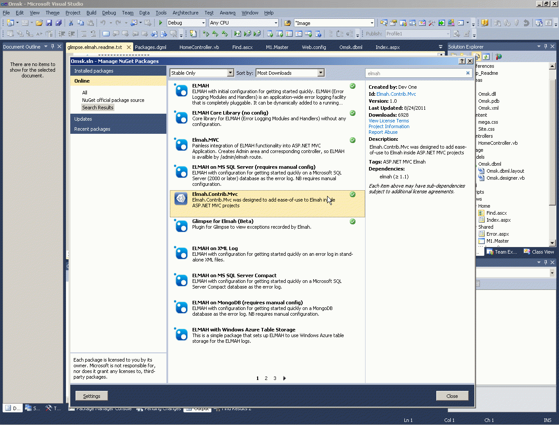Viewport: 559px width, 425px height.
Task: Click the Find in Files icon
Action: [287, 23]
